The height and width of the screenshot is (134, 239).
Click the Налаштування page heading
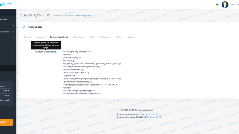[35, 15]
